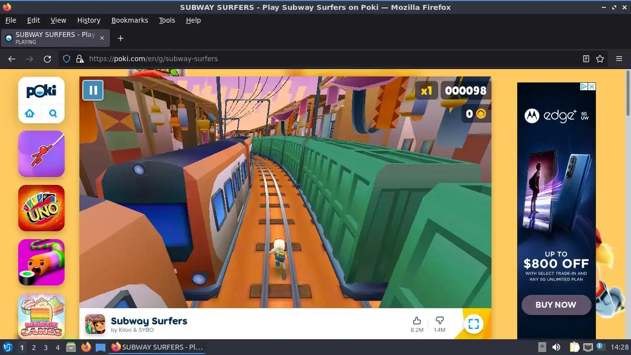Click the page vertical scrollbar

[628, 94]
